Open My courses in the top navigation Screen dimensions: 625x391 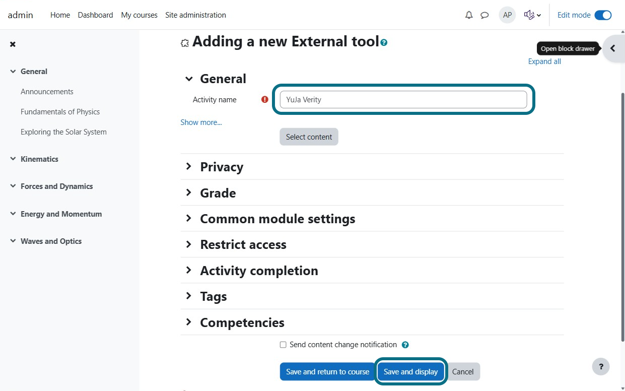[x=139, y=15]
